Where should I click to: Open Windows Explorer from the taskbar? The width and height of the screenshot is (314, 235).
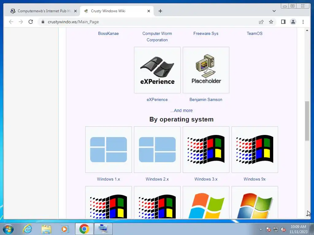(x=46, y=229)
